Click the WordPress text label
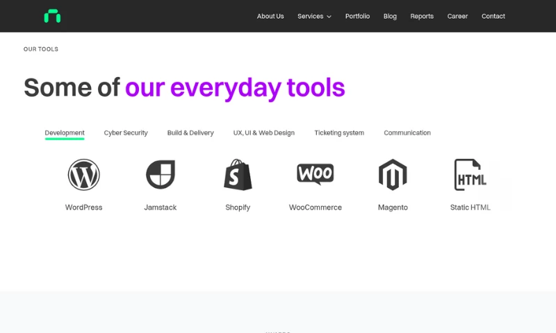The width and height of the screenshot is (556, 333). point(83,207)
